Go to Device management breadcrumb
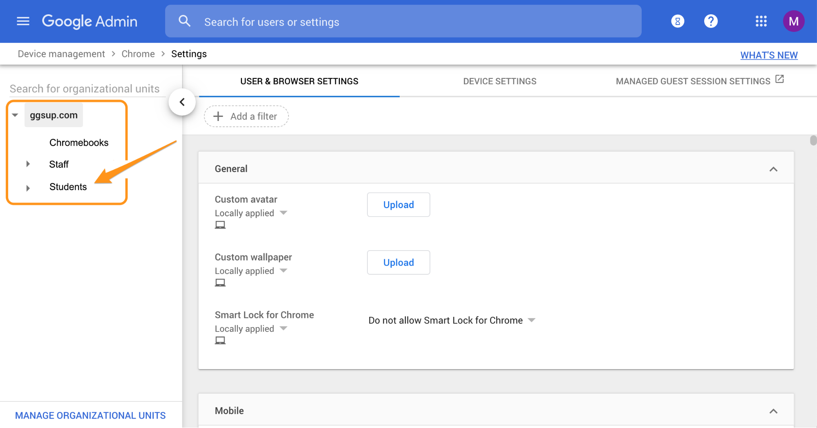The height and width of the screenshot is (428, 817). coord(61,54)
